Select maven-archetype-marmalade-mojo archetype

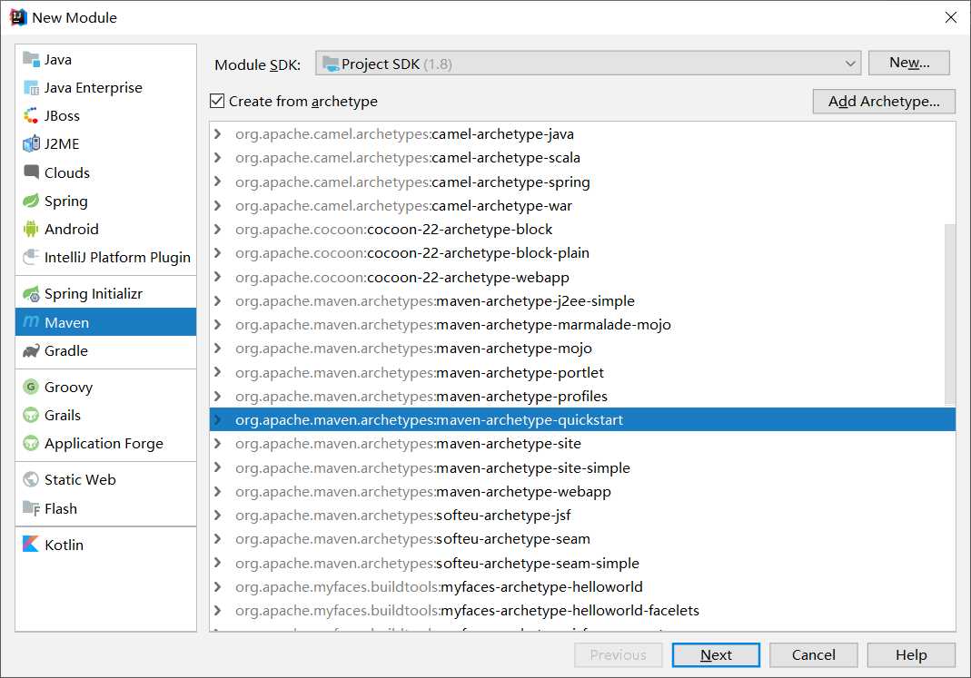pos(582,325)
